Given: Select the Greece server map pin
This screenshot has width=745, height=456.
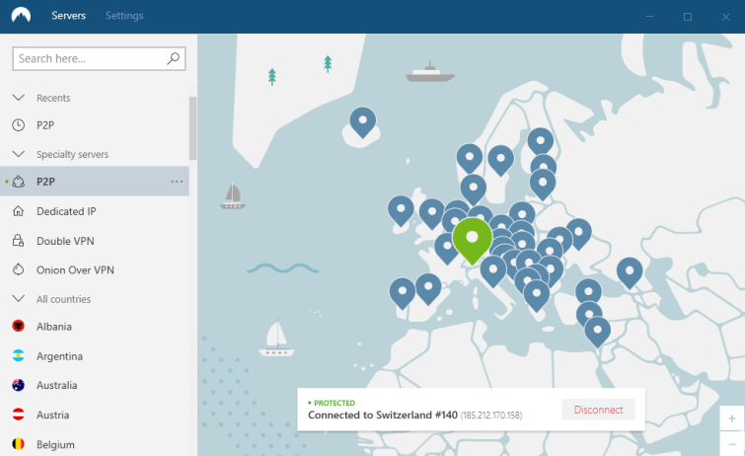Looking at the screenshot, I should 537,296.
